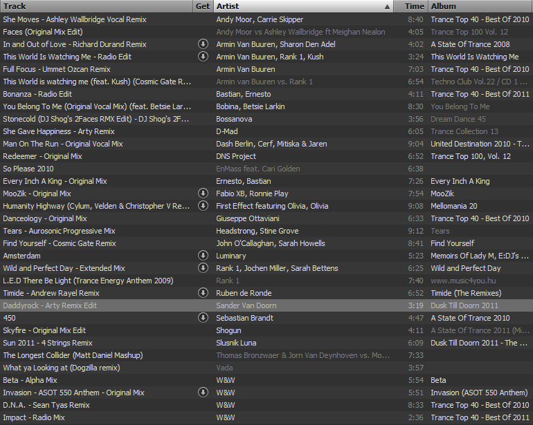Sort by the Artist column header
Viewport: 533px width, 425px height.
coord(303,6)
